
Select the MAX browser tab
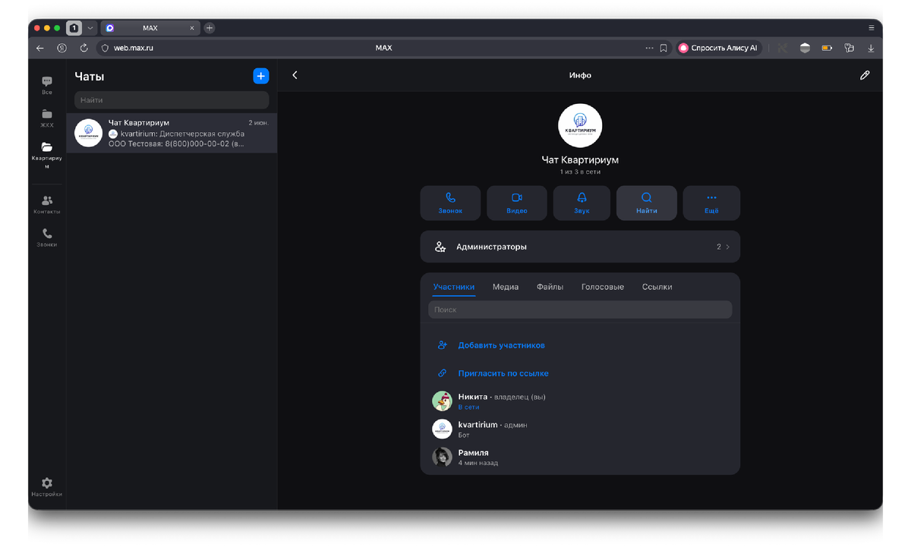point(150,28)
